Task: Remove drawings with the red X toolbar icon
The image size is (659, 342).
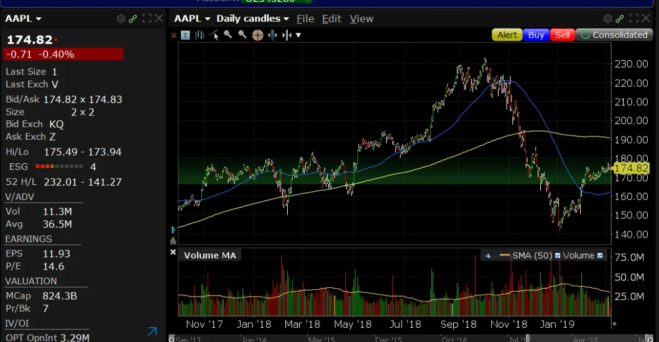Action: click(173, 35)
